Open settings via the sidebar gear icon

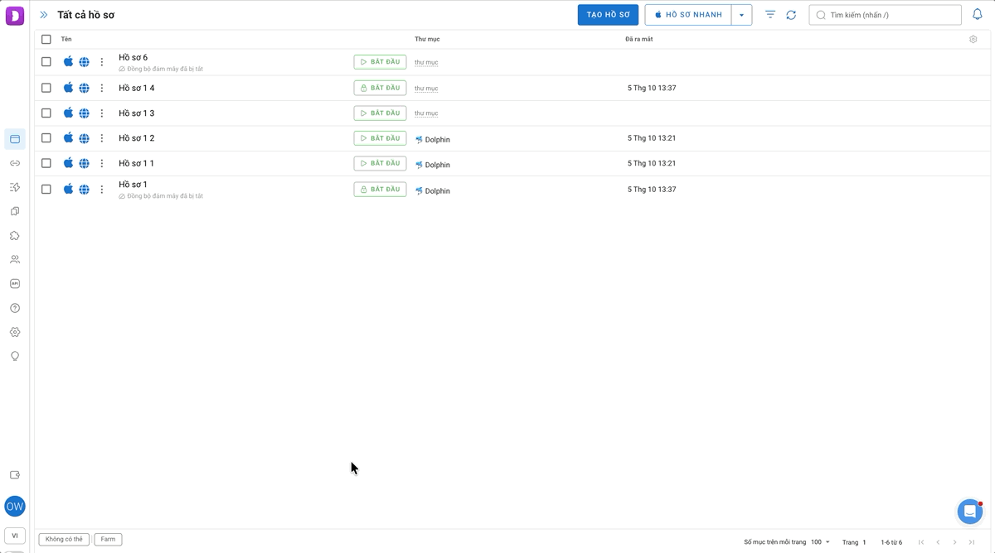(15, 332)
